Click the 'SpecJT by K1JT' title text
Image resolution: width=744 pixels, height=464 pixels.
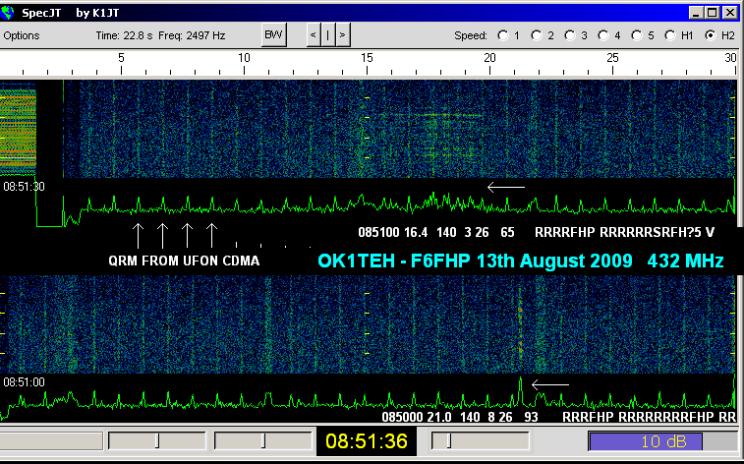pyautogui.click(x=70, y=13)
